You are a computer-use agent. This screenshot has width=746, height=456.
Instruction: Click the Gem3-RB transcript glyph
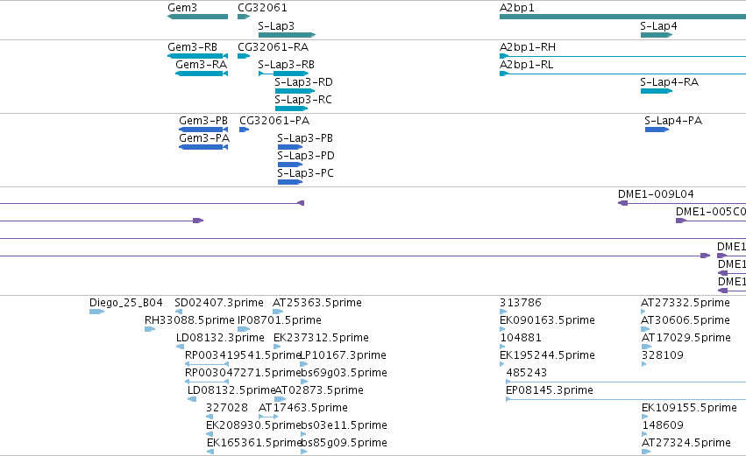(197, 56)
